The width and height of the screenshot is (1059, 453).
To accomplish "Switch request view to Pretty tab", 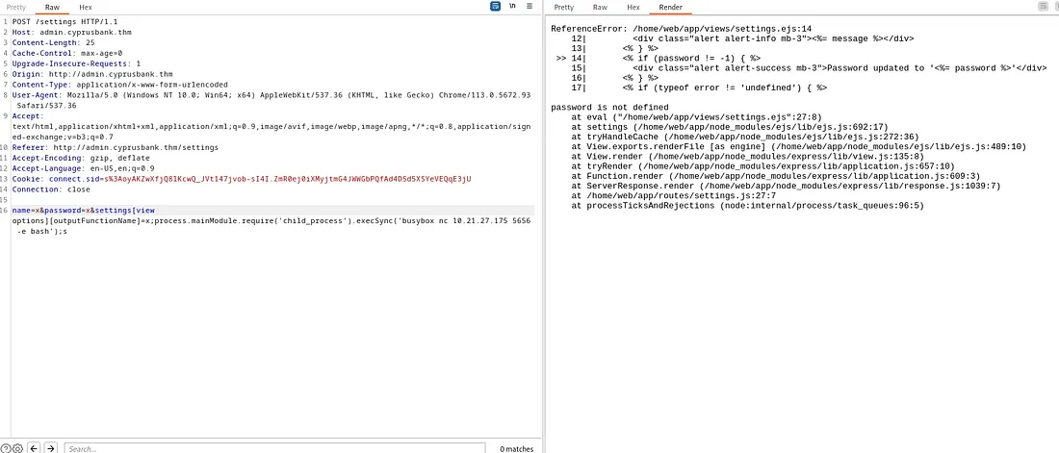I will (x=16, y=8).
